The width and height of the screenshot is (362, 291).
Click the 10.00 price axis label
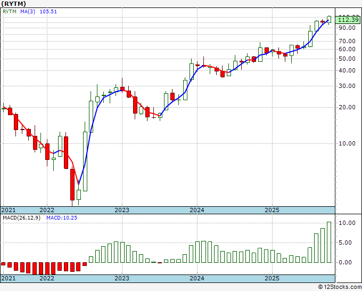(x=347, y=143)
